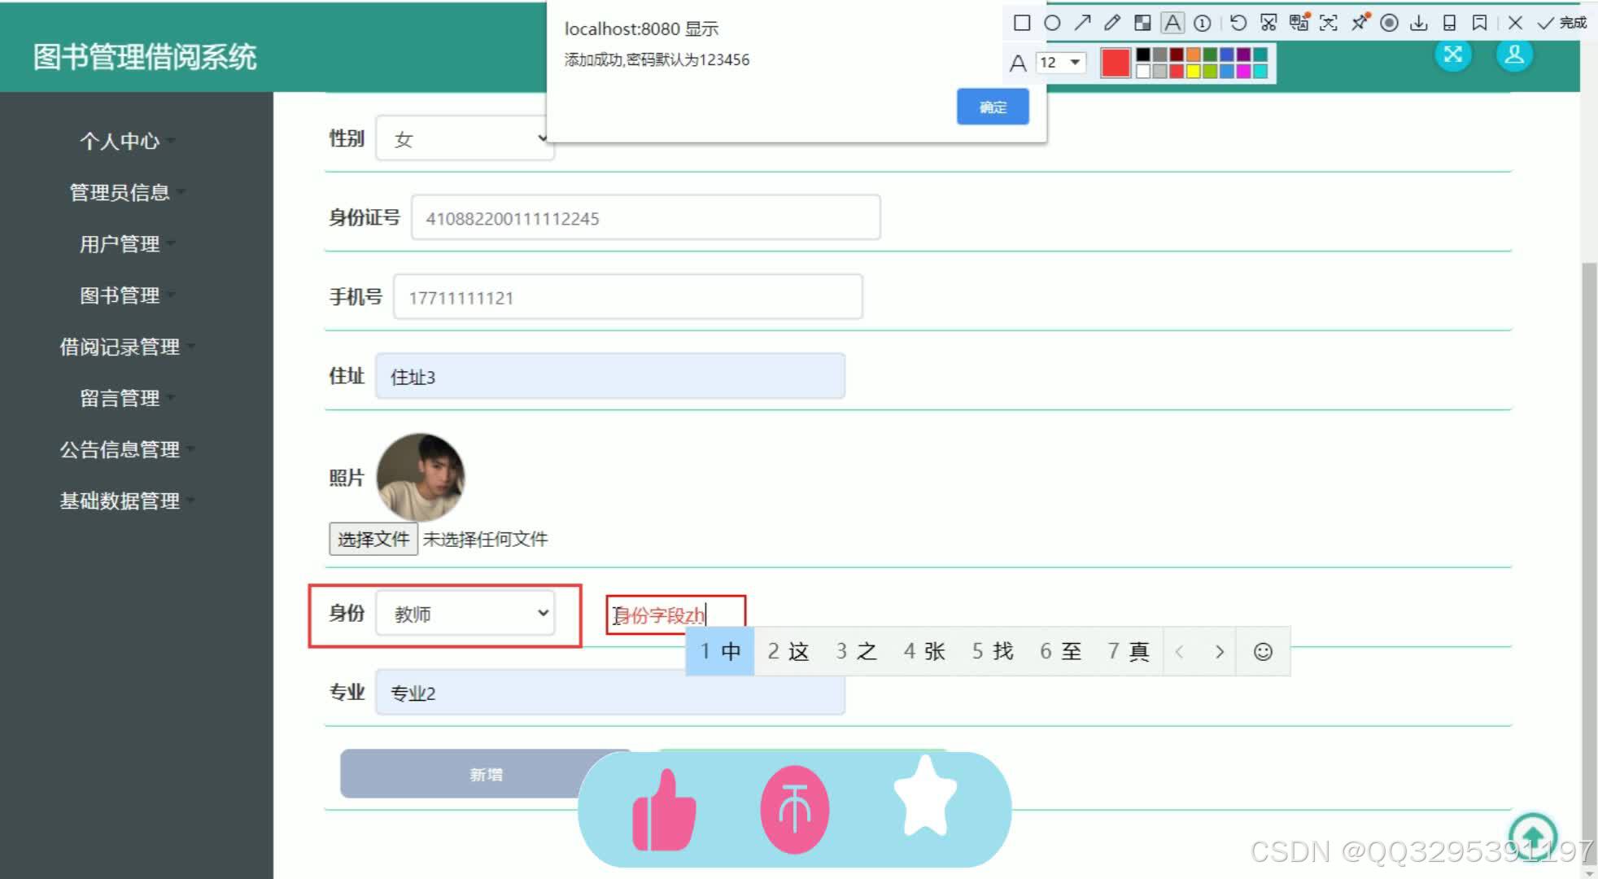Pick the black color swatch

click(1143, 55)
